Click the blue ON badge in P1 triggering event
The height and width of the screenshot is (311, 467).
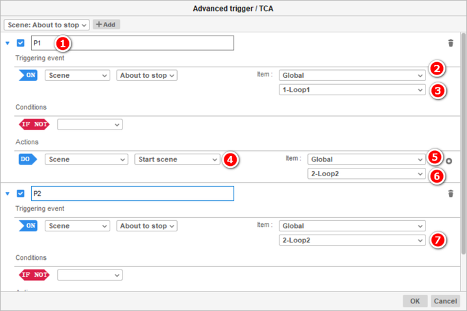tap(29, 75)
